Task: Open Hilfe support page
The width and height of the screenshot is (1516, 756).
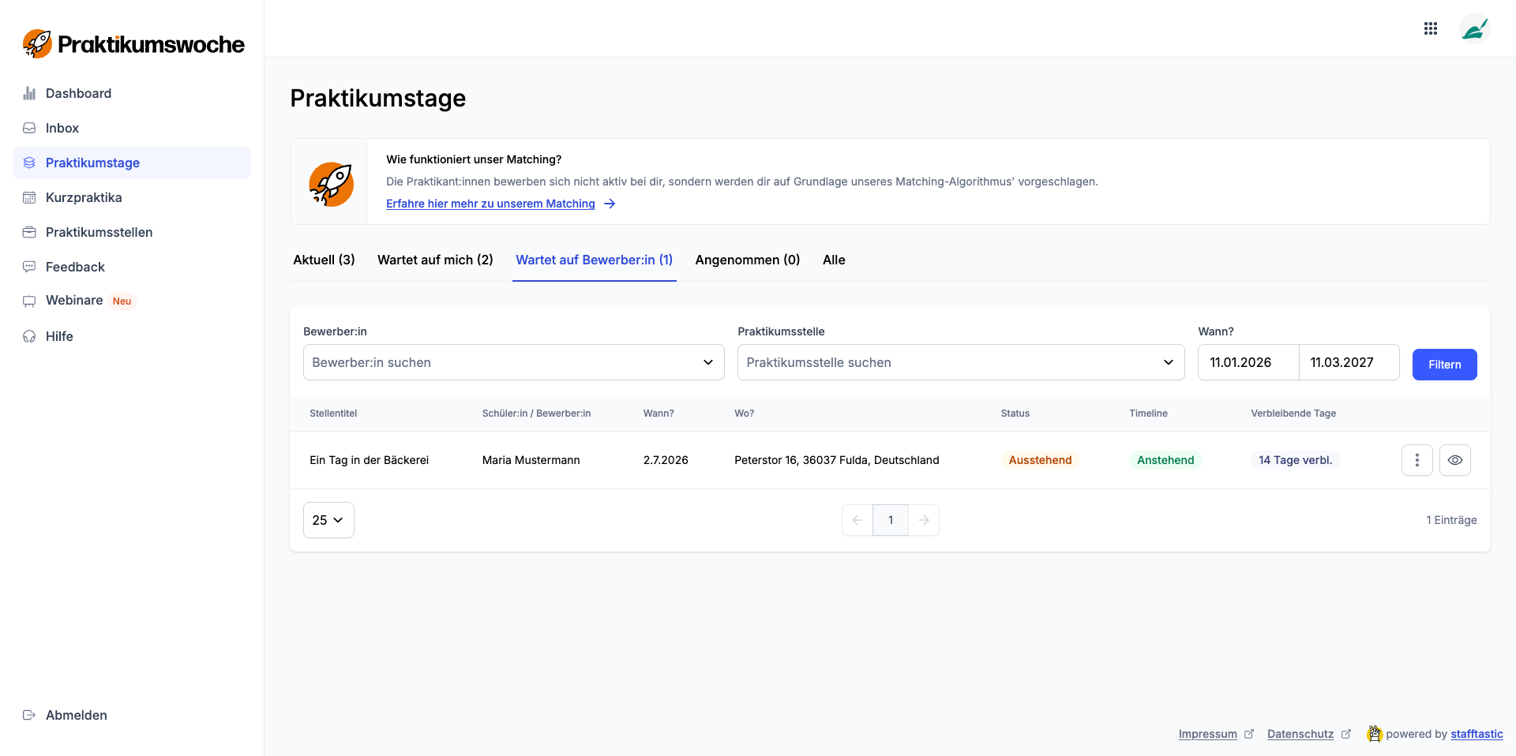Action: point(59,336)
